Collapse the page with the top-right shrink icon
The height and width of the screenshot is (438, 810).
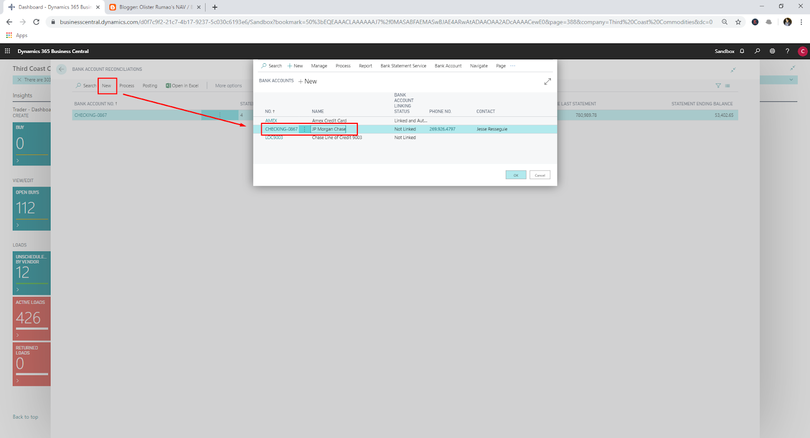point(793,68)
